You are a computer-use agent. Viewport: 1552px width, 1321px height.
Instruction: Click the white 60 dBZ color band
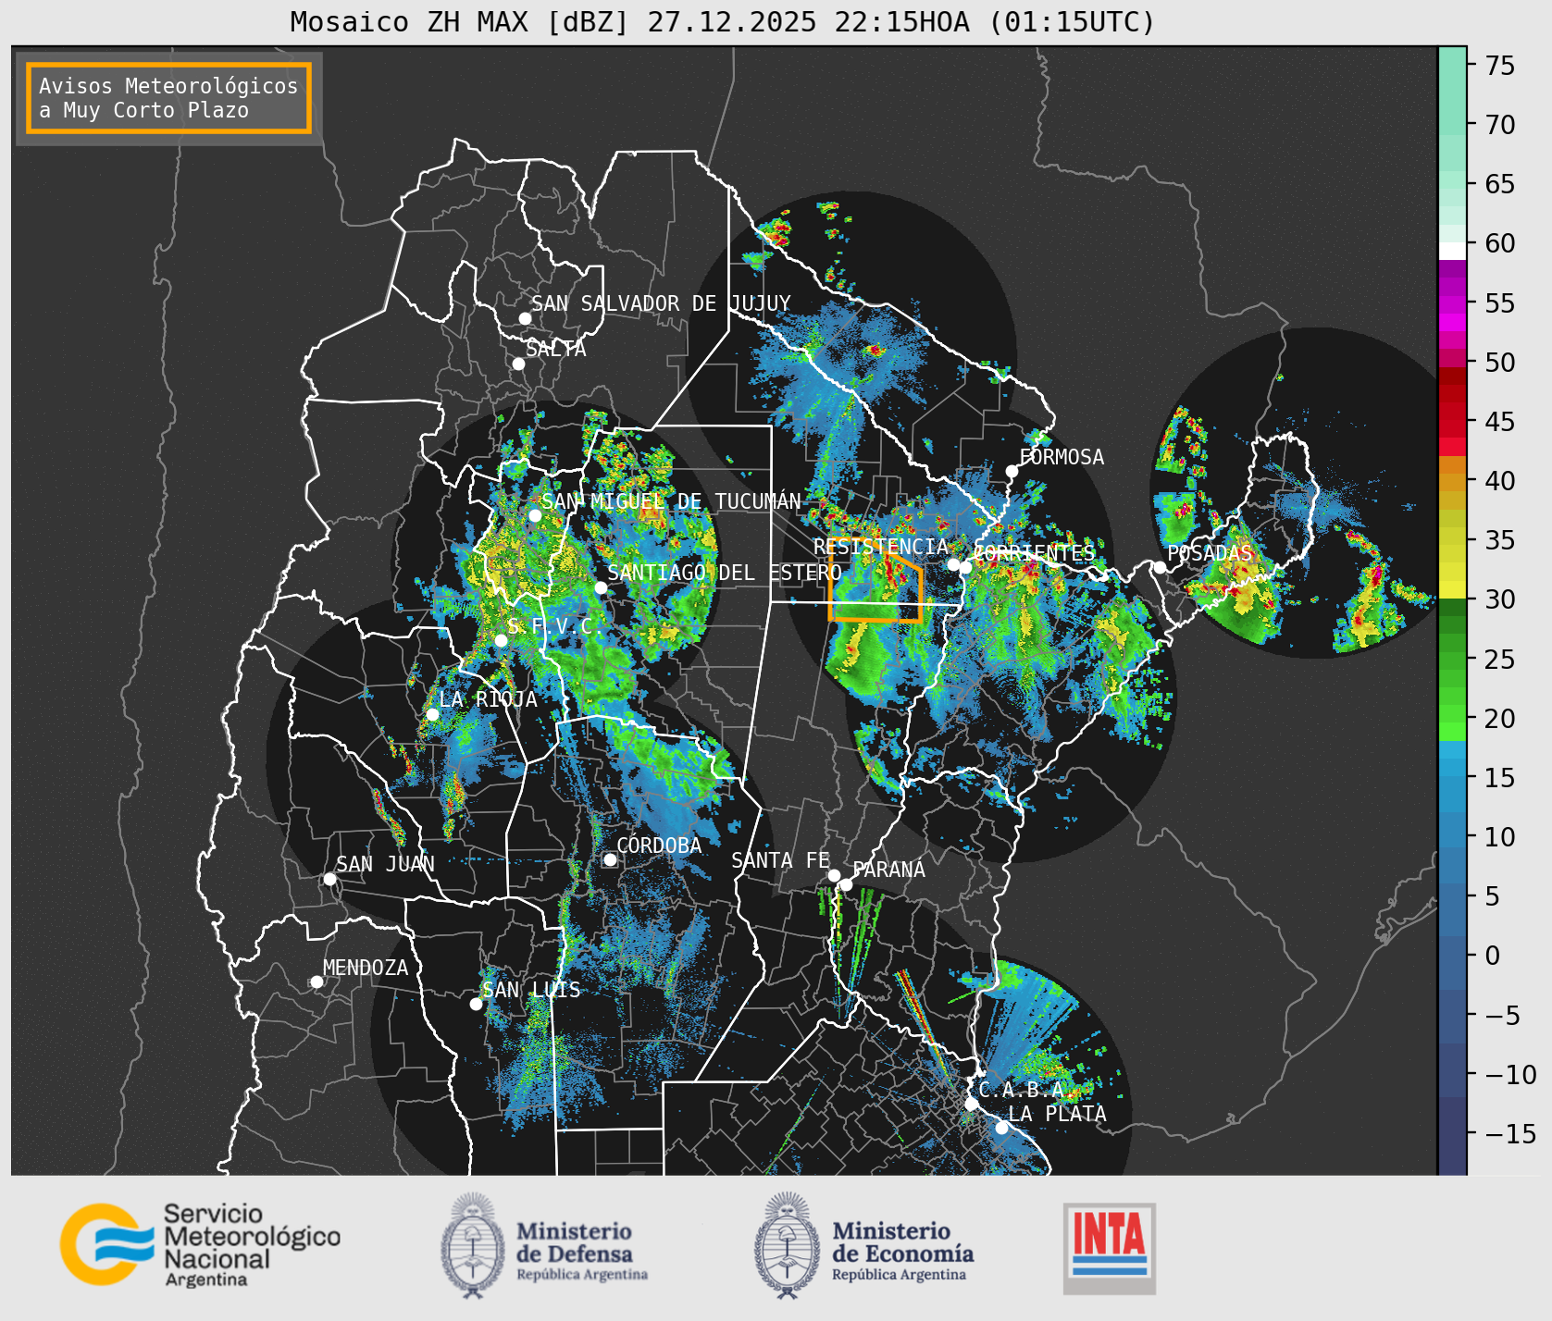coord(1452,250)
